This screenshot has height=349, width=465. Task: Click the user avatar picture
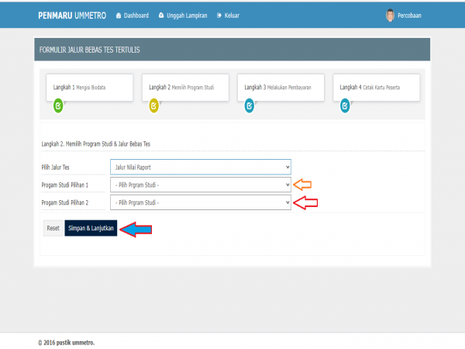(390, 16)
